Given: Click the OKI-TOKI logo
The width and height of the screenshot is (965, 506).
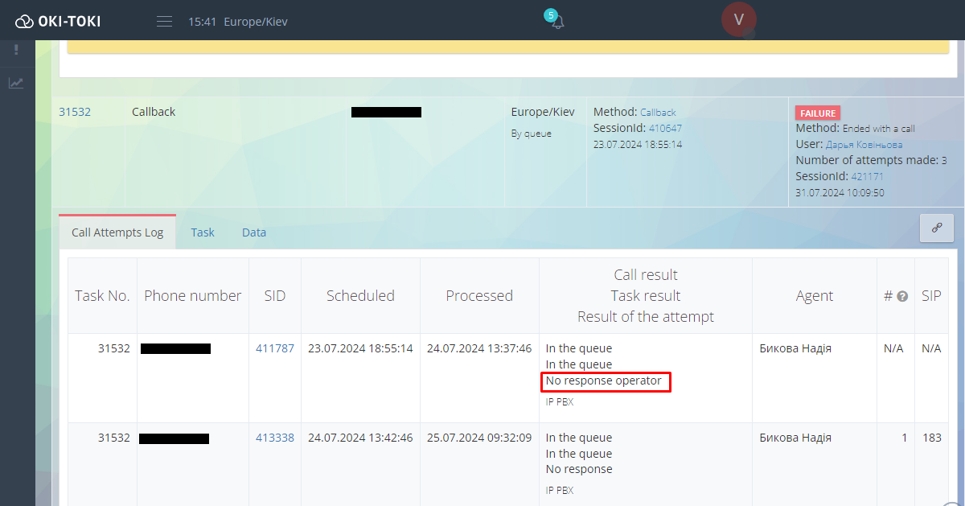Looking at the screenshot, I should coord(58,22).
